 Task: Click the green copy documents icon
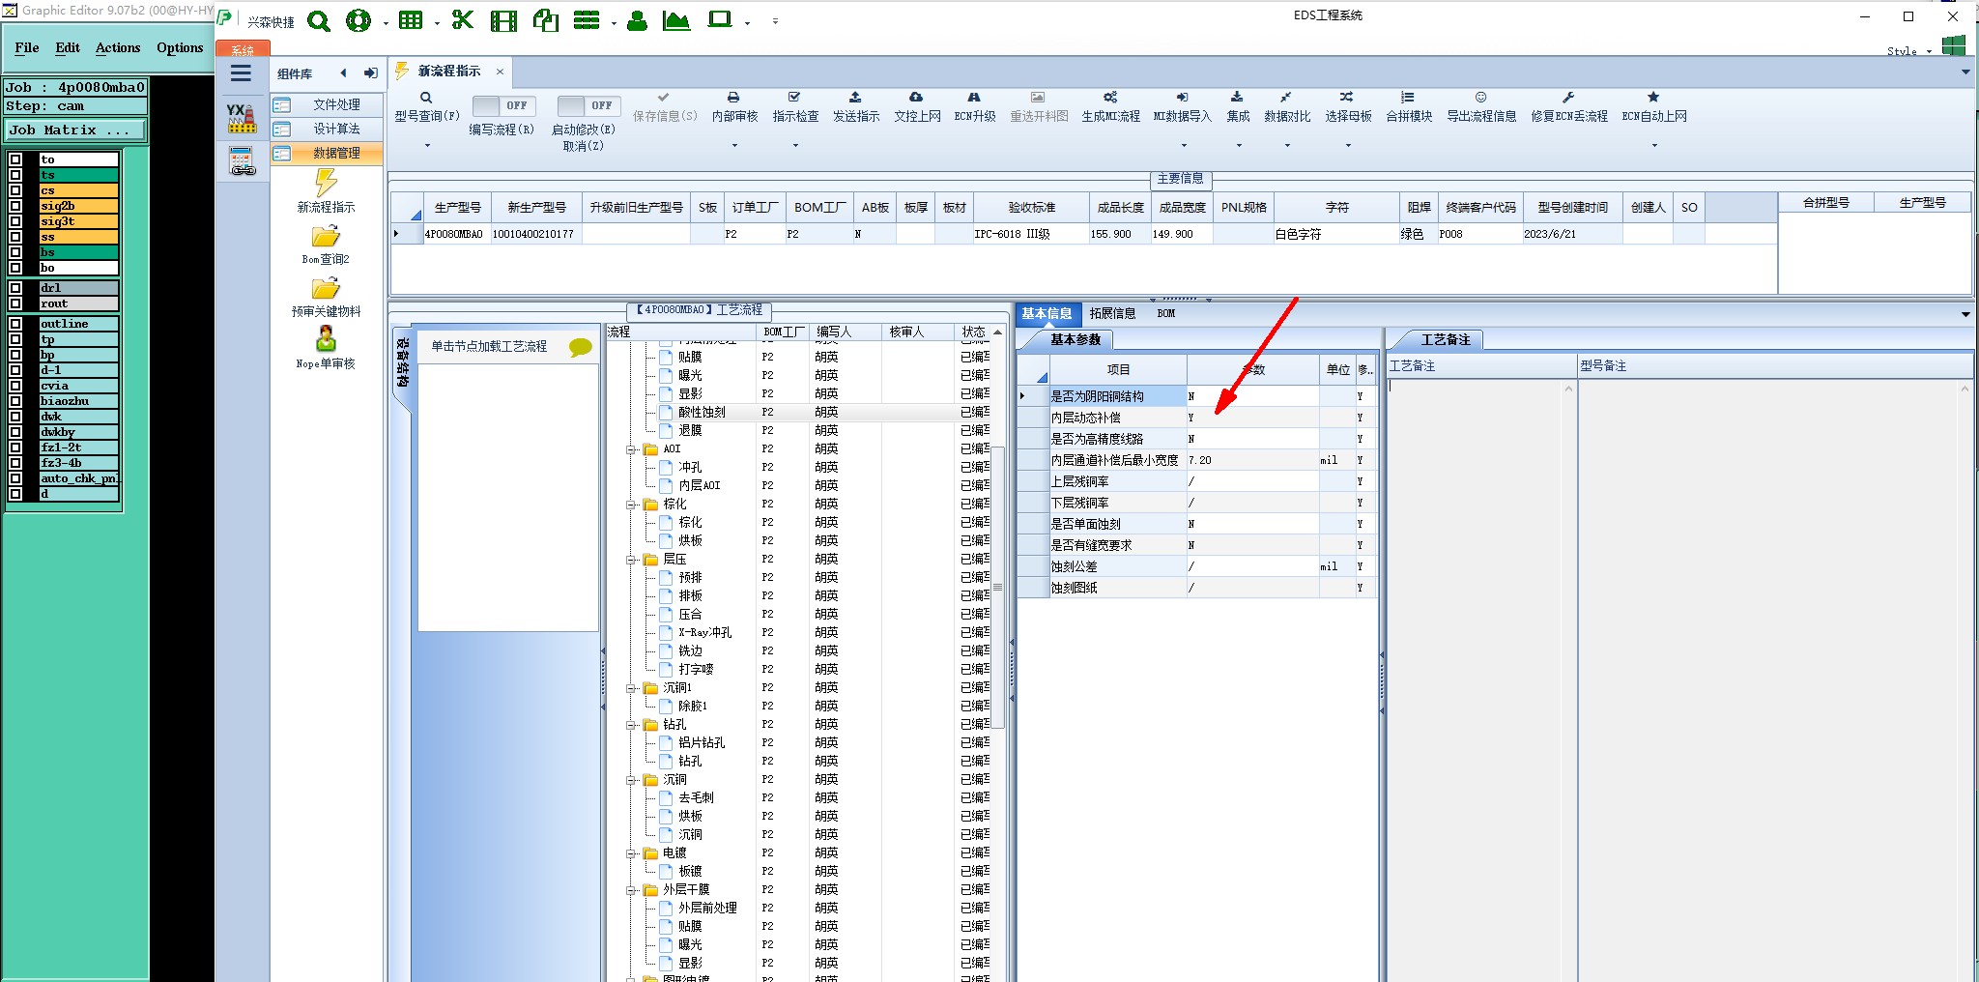coord(546,20)
